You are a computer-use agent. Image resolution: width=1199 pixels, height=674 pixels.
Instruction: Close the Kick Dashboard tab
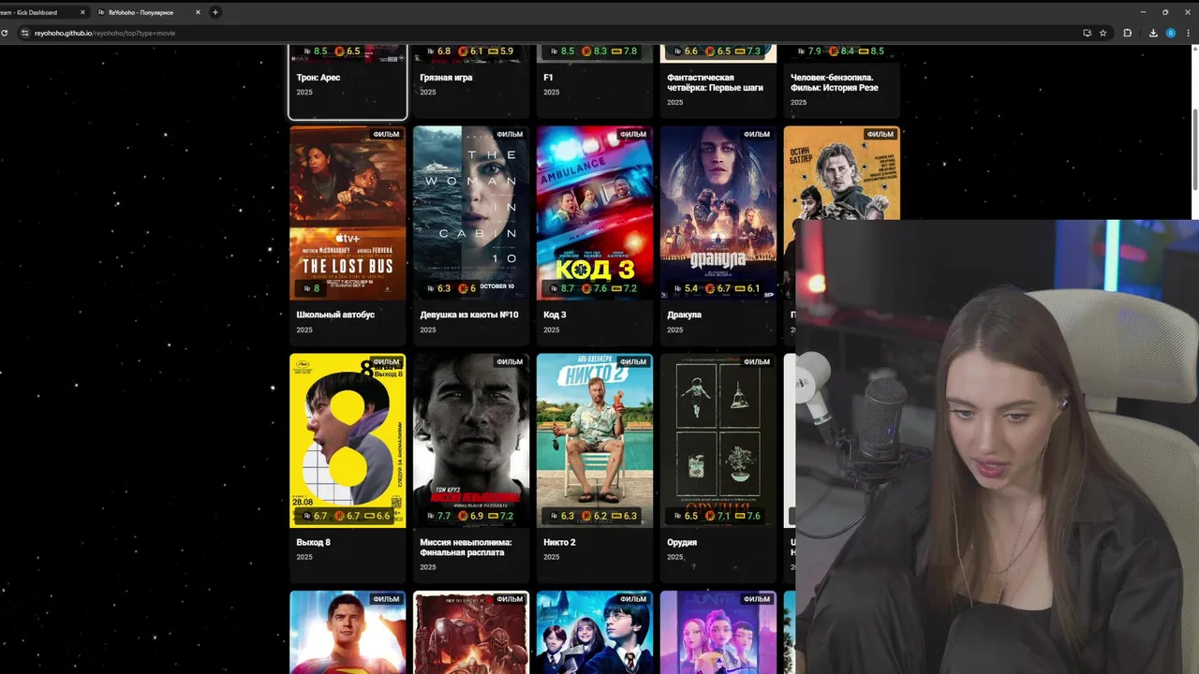coord(82,12)
